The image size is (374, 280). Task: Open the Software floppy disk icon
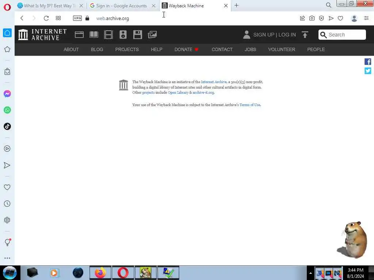click(x=138, y=35)
